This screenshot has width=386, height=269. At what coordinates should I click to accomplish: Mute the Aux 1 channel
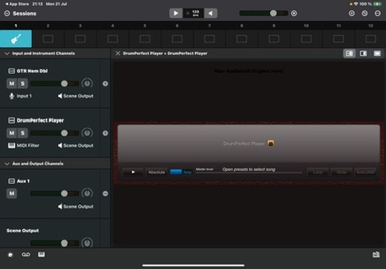coord(12,194)
